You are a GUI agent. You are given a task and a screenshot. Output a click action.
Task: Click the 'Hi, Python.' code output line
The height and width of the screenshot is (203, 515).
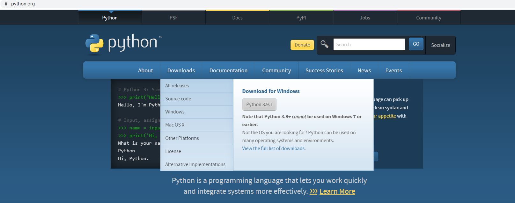coord(133,158)
